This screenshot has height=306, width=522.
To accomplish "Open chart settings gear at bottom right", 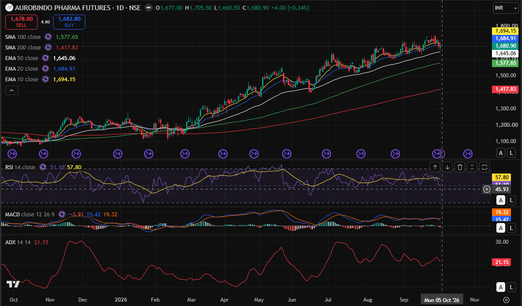I will (506, 300).
